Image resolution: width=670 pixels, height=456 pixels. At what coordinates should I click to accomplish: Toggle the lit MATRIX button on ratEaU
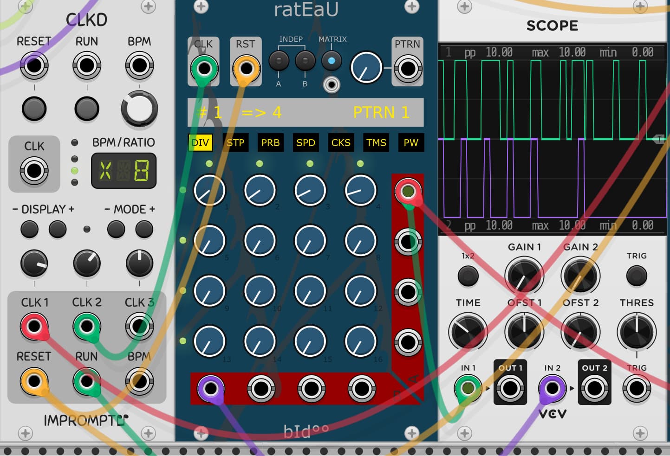332,61
